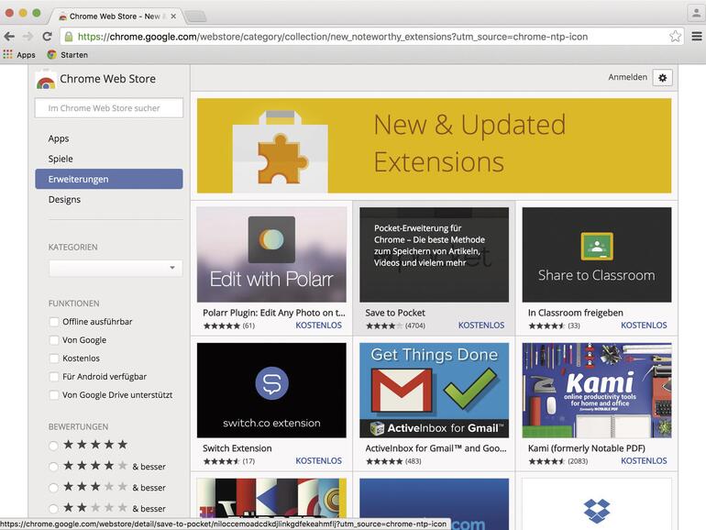Click the browser forward arrow
The height and width of the screenshot is (530, 706).
(x=28, y=37)
